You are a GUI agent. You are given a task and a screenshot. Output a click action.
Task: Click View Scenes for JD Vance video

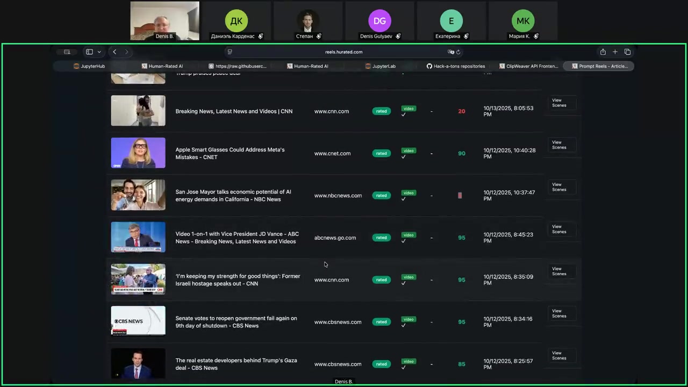[559, 229]
